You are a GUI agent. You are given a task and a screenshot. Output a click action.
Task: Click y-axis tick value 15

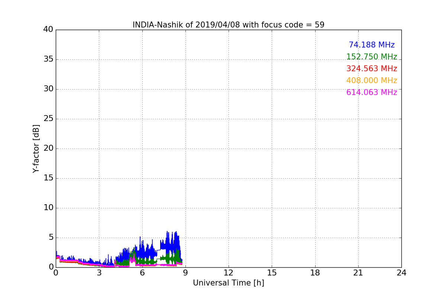pos(48,178)
